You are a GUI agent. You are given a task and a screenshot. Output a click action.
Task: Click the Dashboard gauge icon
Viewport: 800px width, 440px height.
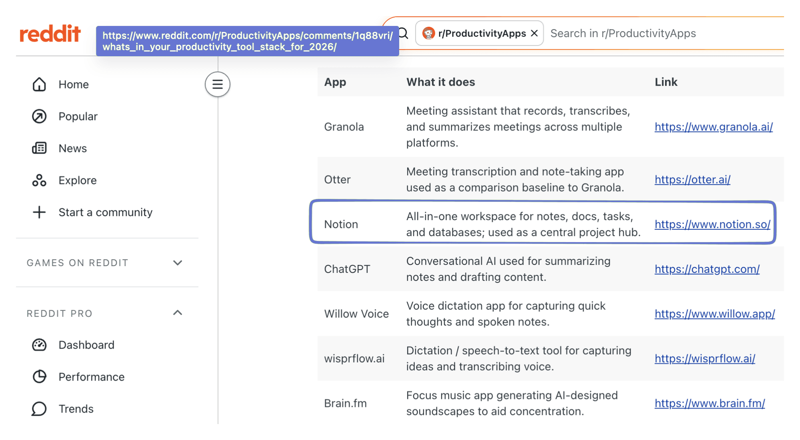coord(39,345)
